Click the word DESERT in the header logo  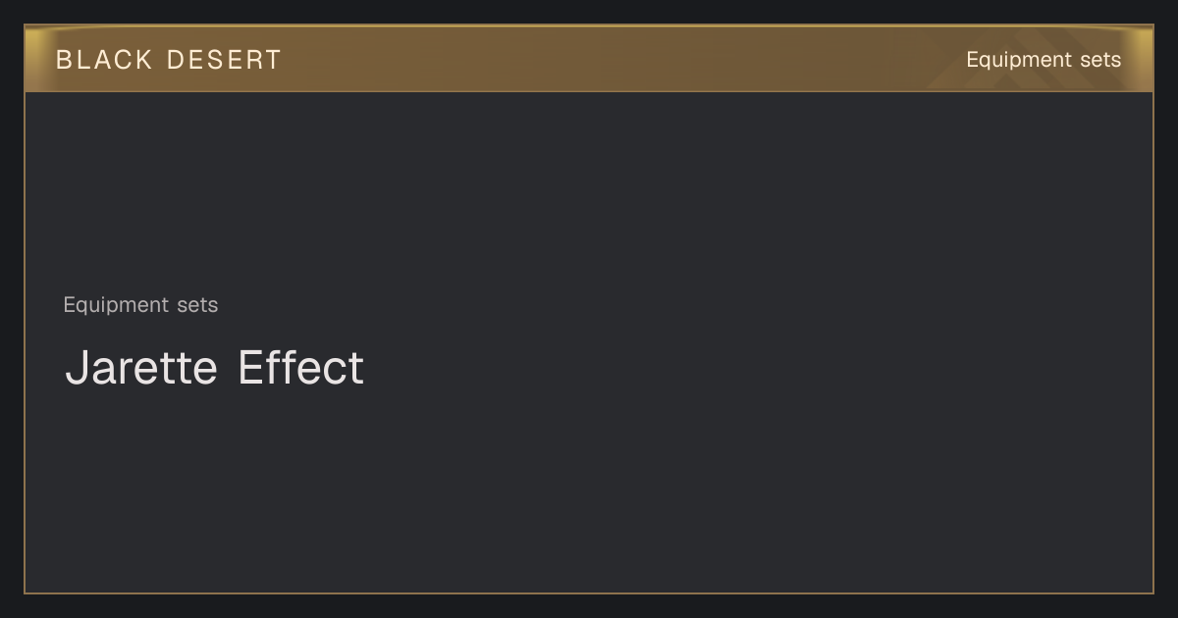[x=224, y=60]
